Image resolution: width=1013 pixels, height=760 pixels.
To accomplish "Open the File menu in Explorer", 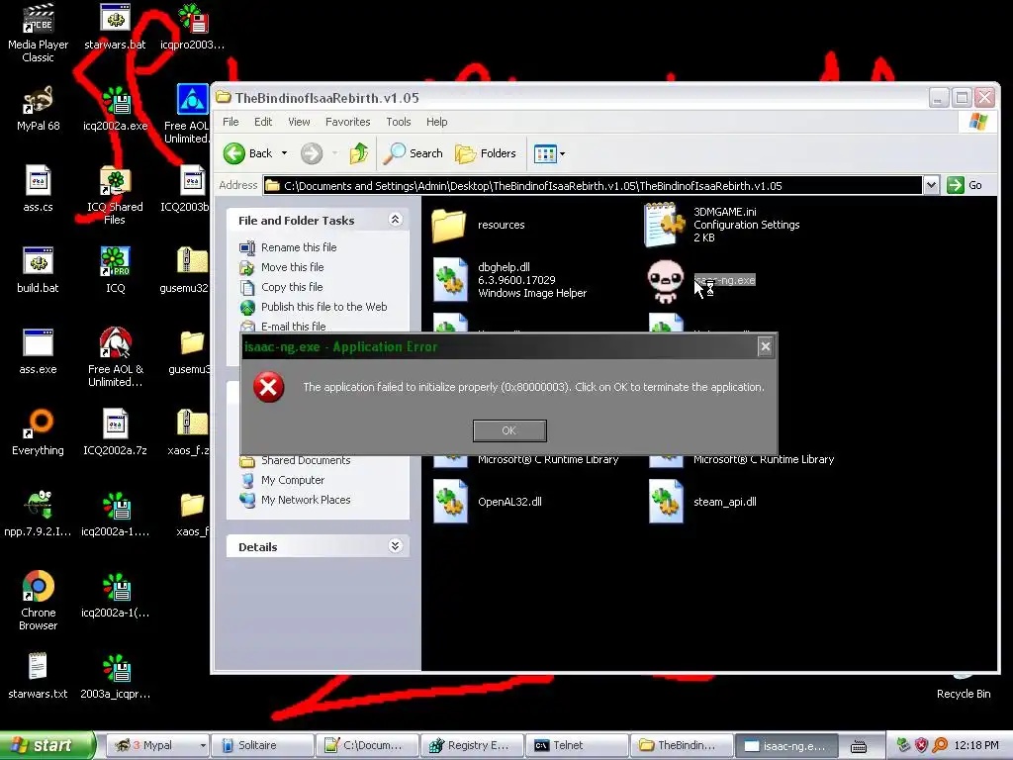I will click(x=230, y=122).
